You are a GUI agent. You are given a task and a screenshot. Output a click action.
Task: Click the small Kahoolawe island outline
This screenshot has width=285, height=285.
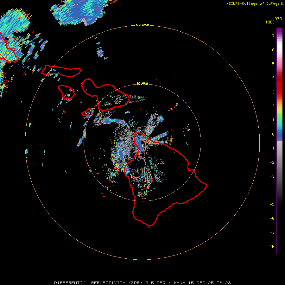tap(87, 112)
